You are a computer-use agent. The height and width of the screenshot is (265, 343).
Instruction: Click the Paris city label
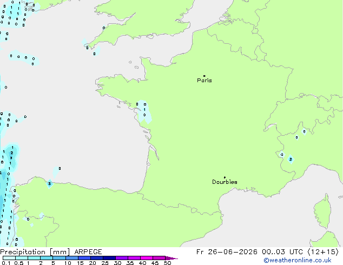[x=205, y=81]
